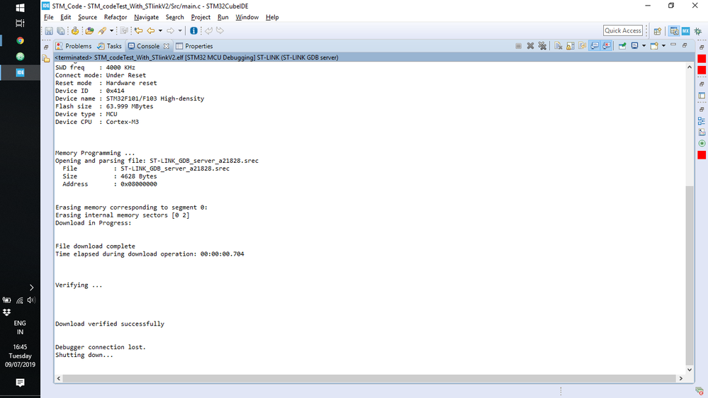Switch to the Tasks tab
This screenshot has width=708, height=398.
click(x=110, y=46)
